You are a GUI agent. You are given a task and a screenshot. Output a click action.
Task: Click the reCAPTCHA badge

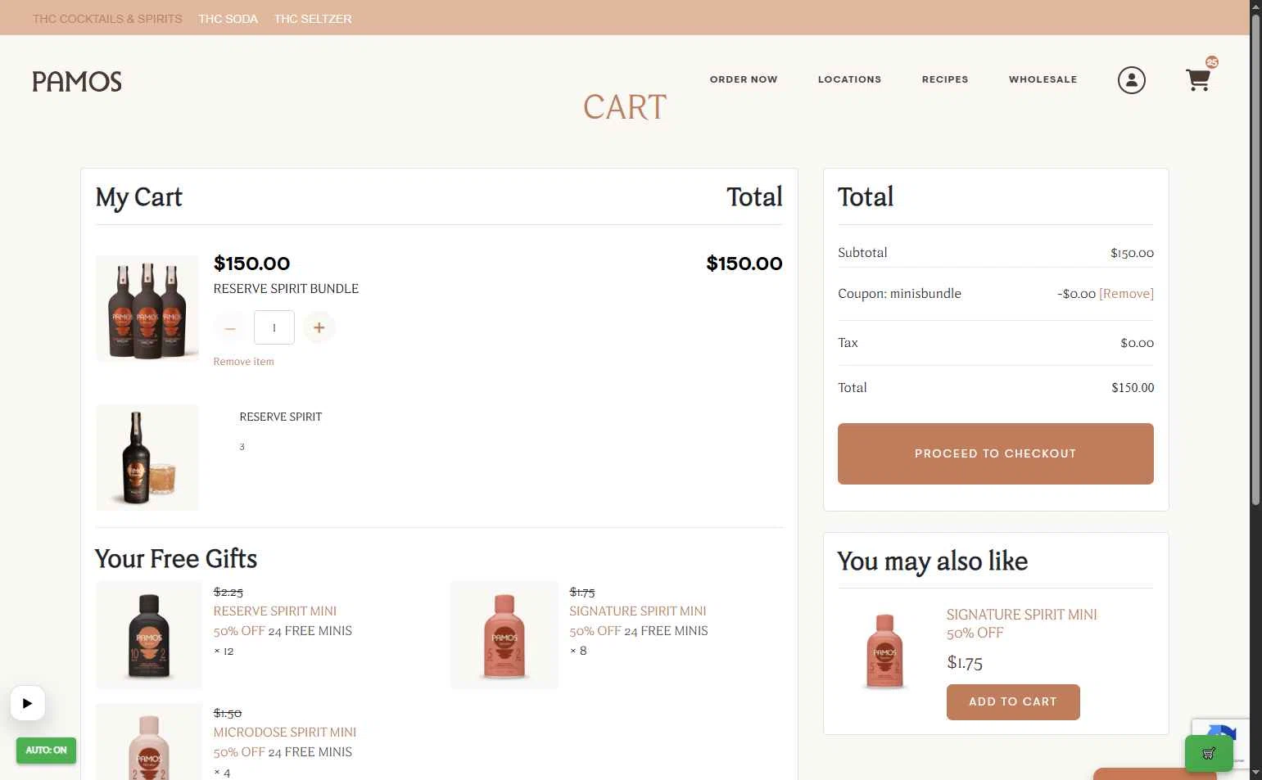tap(1220, 743)
